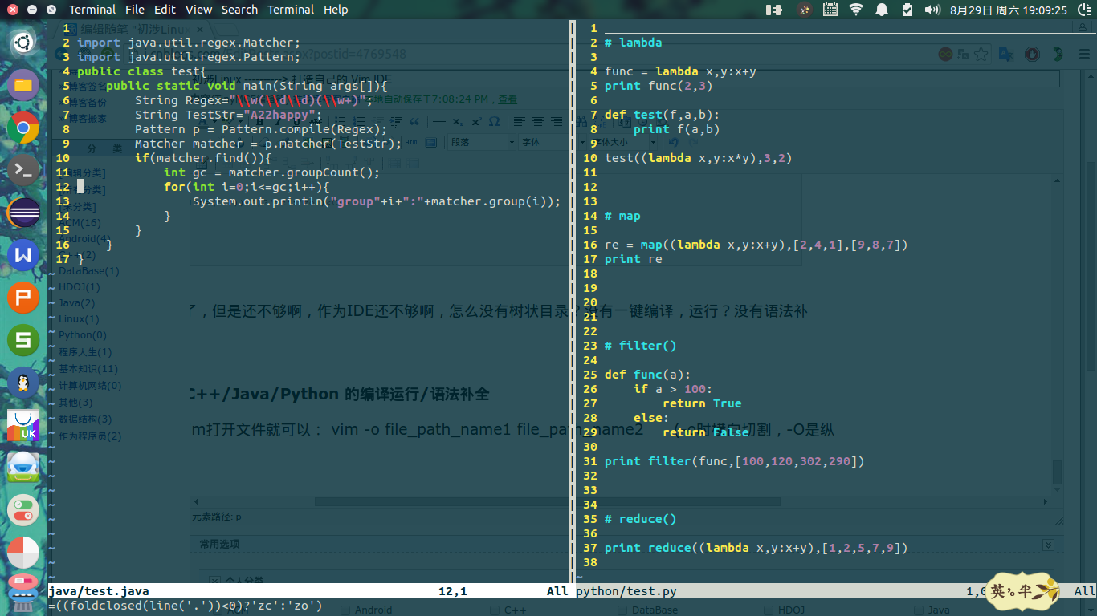The image size is (1097, 616).
Task: Click the 12,1 cursor position indicator
Action: point(453,591)
